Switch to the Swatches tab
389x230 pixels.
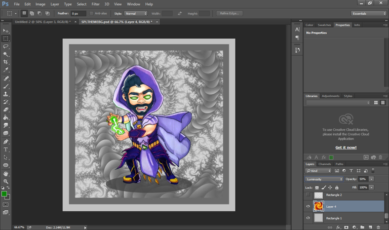[324, 25]
